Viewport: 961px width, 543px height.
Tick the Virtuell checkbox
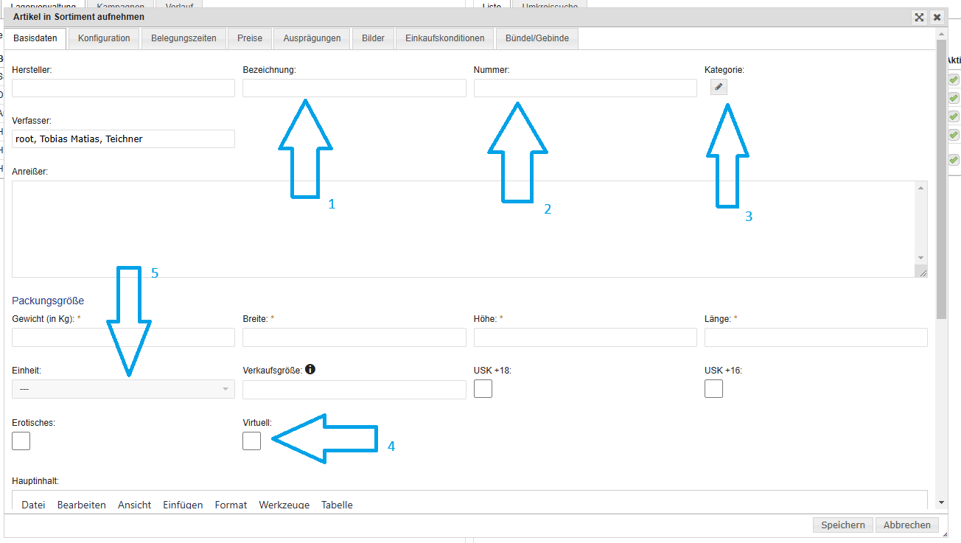[251, 441]
